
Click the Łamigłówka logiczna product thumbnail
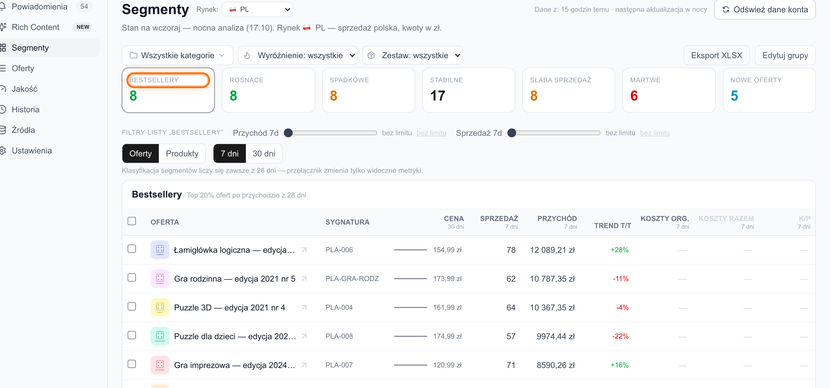(x=160, y=250)
